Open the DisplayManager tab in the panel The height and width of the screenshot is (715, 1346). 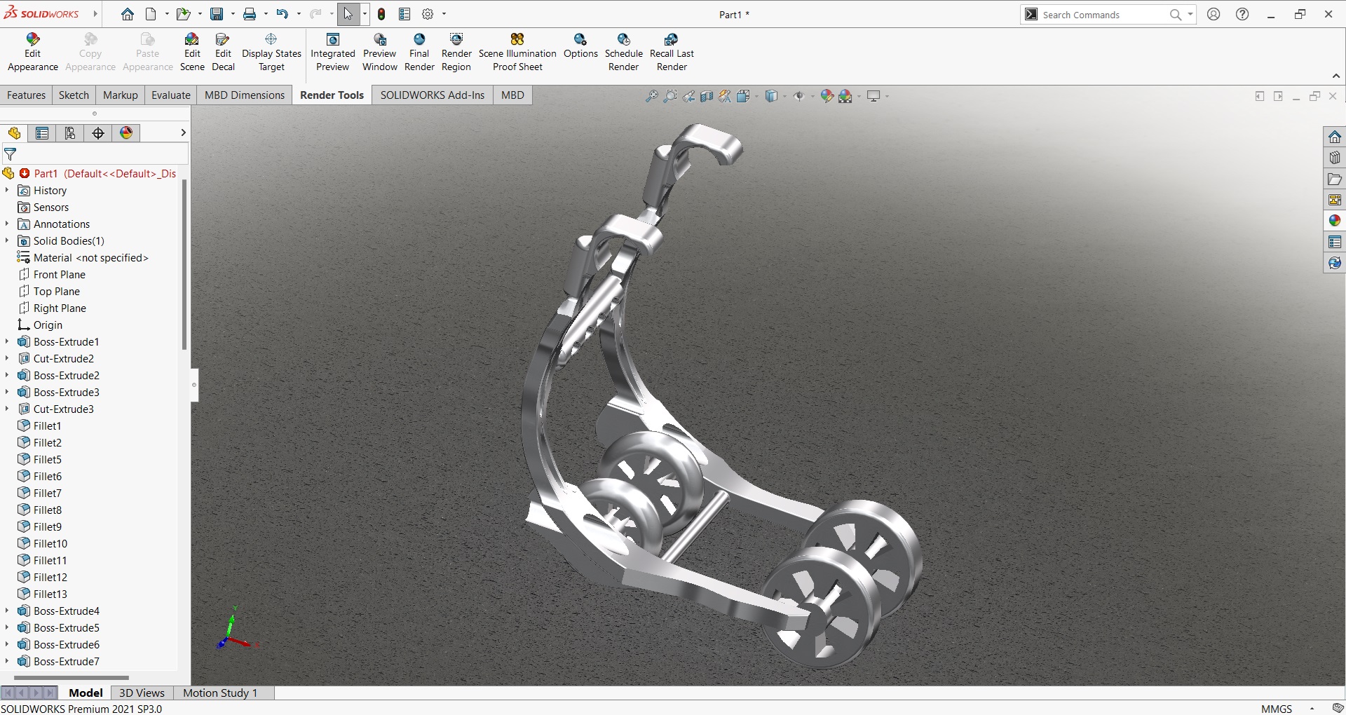point(126,133)
